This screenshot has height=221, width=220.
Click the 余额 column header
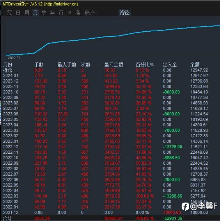[195, 65]
